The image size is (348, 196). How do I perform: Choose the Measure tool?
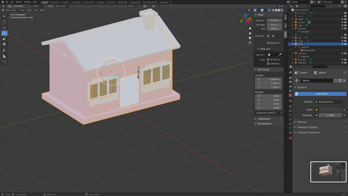click(4, 56)
